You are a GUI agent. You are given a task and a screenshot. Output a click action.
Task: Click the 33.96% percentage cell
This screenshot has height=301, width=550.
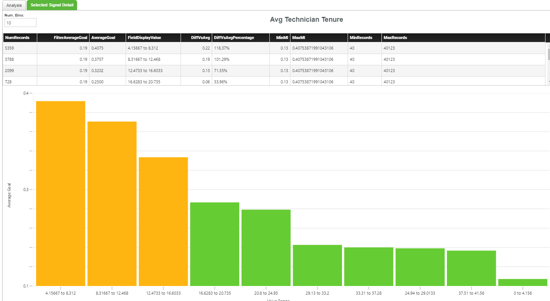point(241,81)
